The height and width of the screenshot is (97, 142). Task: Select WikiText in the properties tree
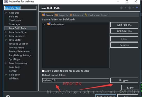coord(14,79)
